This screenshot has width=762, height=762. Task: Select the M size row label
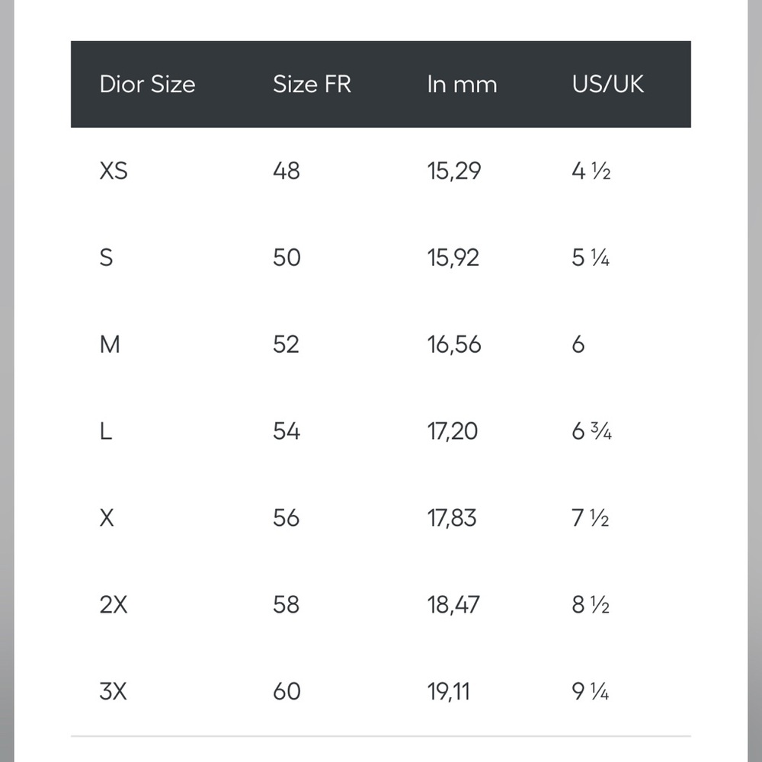[x=109, y=344]
